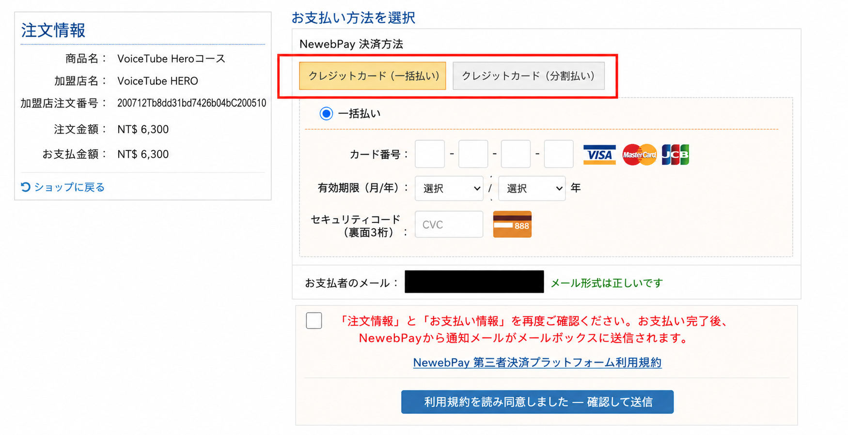The image size is (848, 435).
Task: Open the expiration month dropdown
Action: click(449, 188)
